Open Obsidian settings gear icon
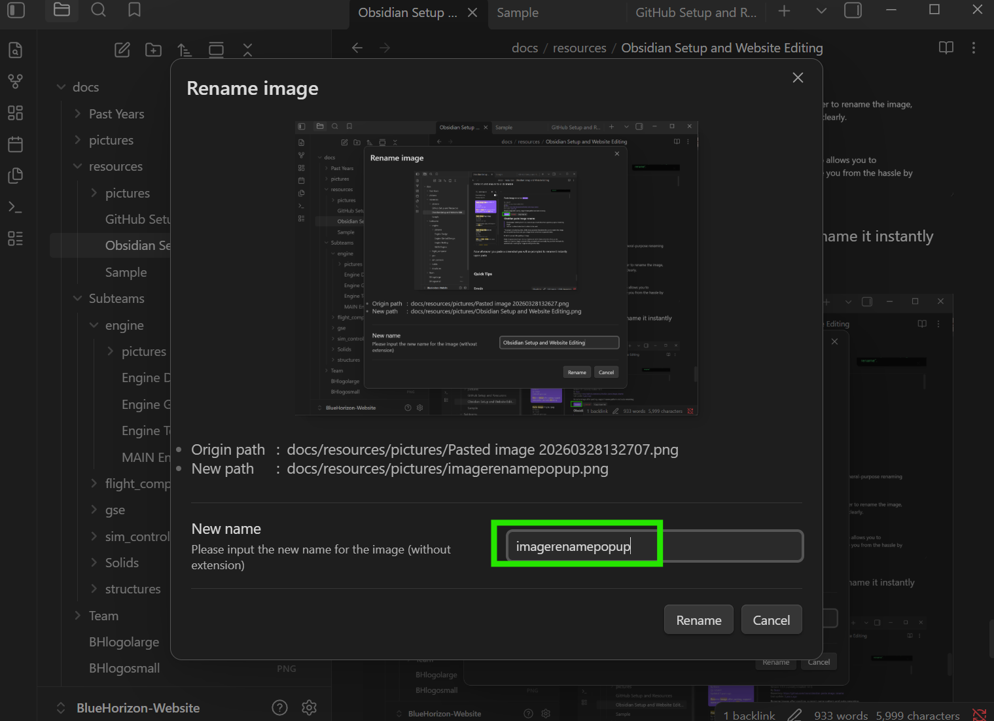 click(310, 707)
